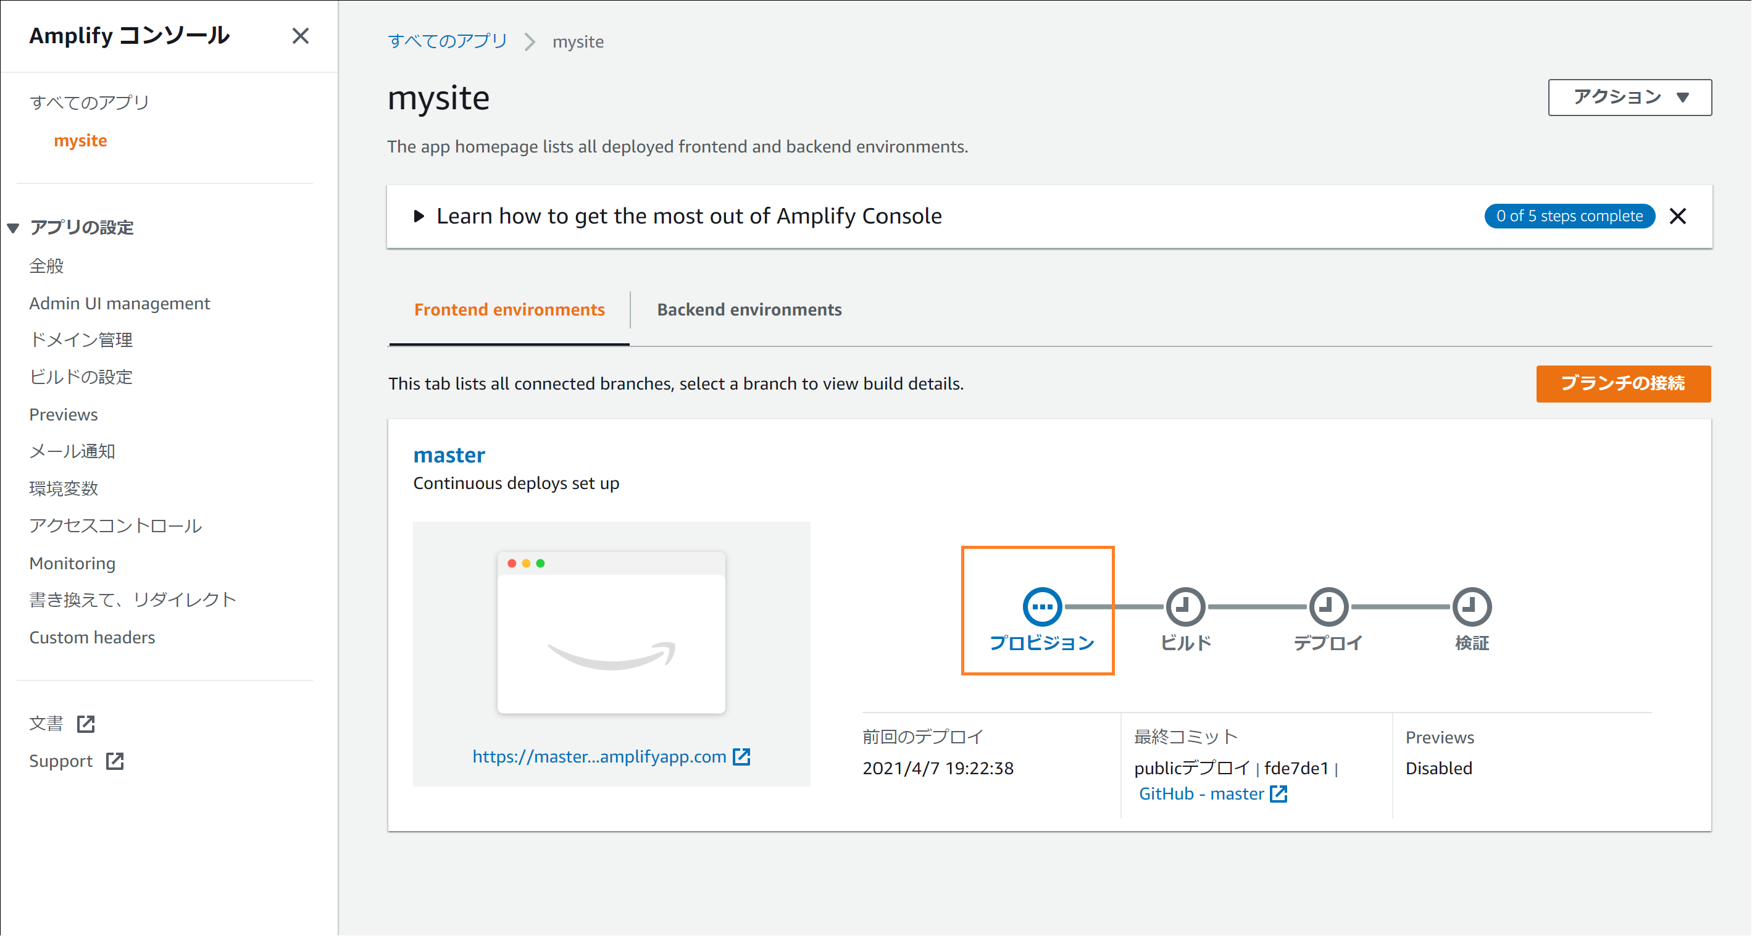This screenshot has width=1752, height=936.
Task: Open the master amplifyapp.com URL
Action: (x=599, y=756)
